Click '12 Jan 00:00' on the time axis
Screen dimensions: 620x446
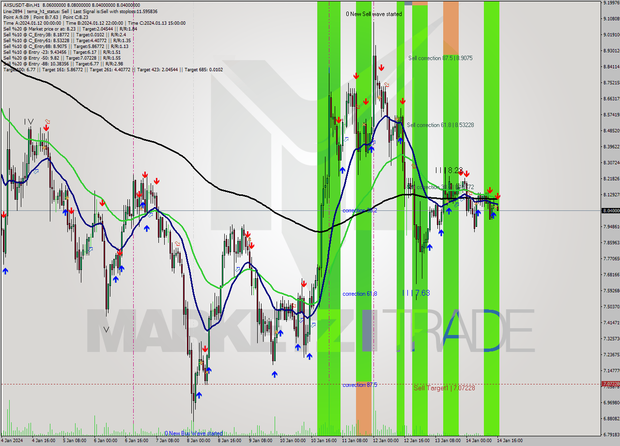click(386, 441)
